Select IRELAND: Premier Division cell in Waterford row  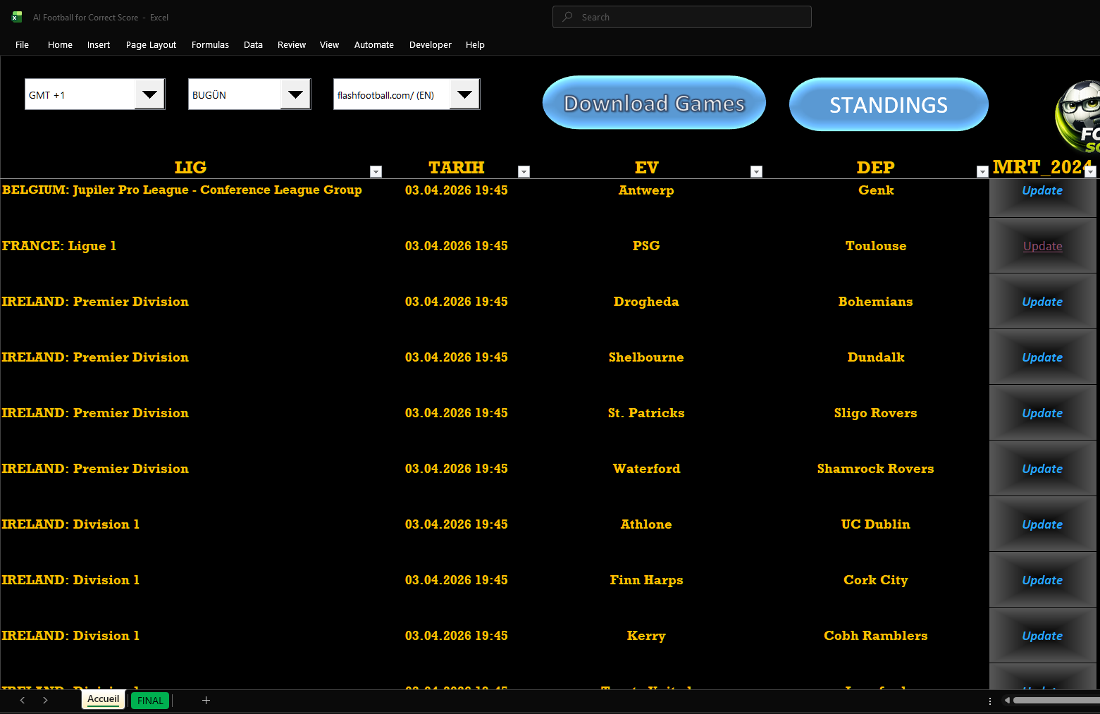click(x=95, y=469)
